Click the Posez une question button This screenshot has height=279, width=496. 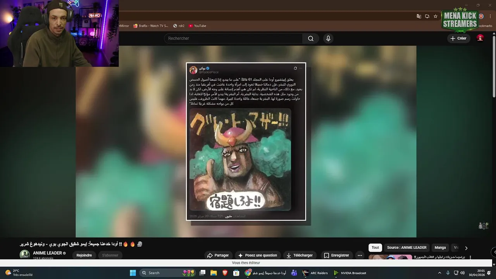tap(257, 255)
